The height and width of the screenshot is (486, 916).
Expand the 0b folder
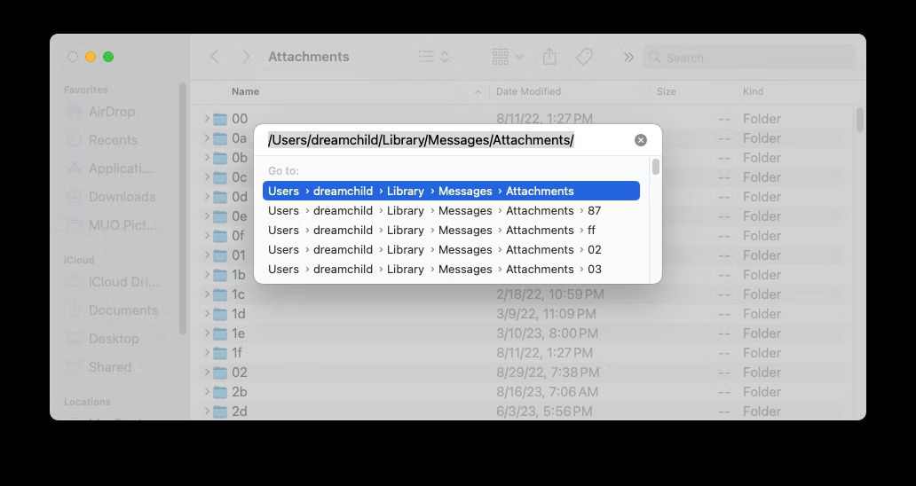207,158
